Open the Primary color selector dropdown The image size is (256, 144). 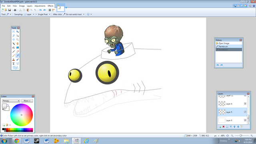pos(11,101)
